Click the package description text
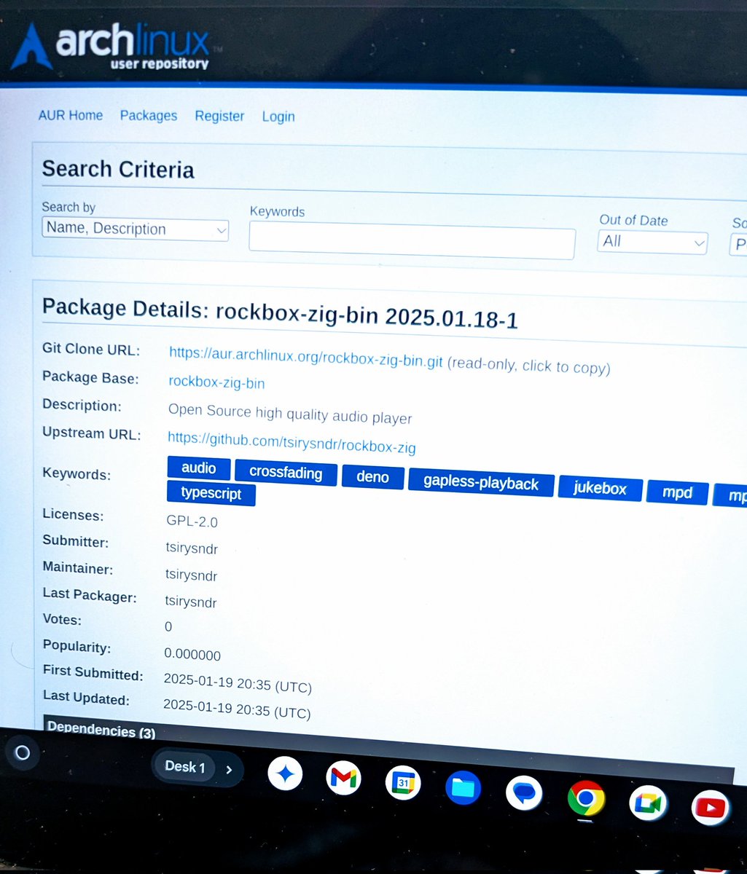Image resolution: width=747 pixels, height=874 pixels. pos(290,413)
